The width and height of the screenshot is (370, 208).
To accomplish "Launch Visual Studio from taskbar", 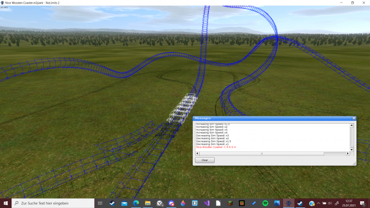I will [x=206, y=203].
